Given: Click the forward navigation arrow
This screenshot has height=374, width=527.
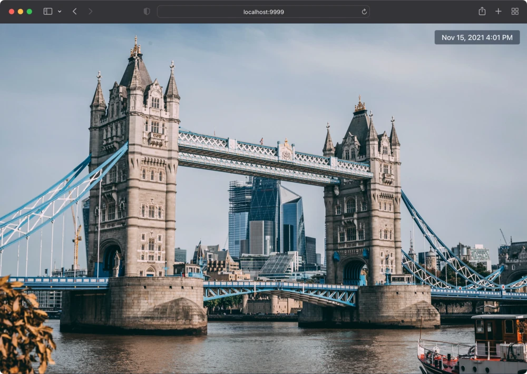Looking at the screenshot, I should click(90, 12).
